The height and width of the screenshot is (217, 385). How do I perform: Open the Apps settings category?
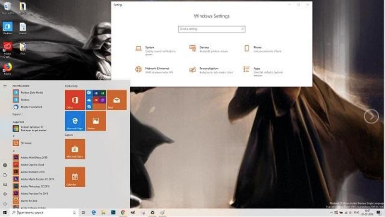(x=263, y=71)
